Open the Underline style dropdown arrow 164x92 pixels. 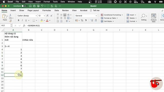(29, 20)
